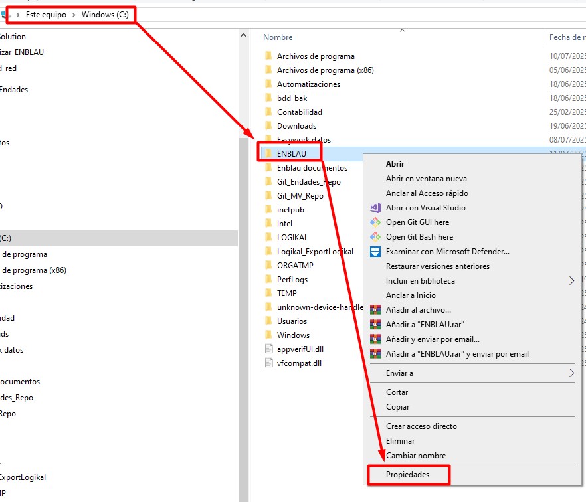Choose Cortar in the context menu
This screenshot has width=586, height=502.
pyautogui.click(x=397, y=392)
